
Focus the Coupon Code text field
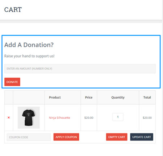pyautogui.click(x=29, y=137)
